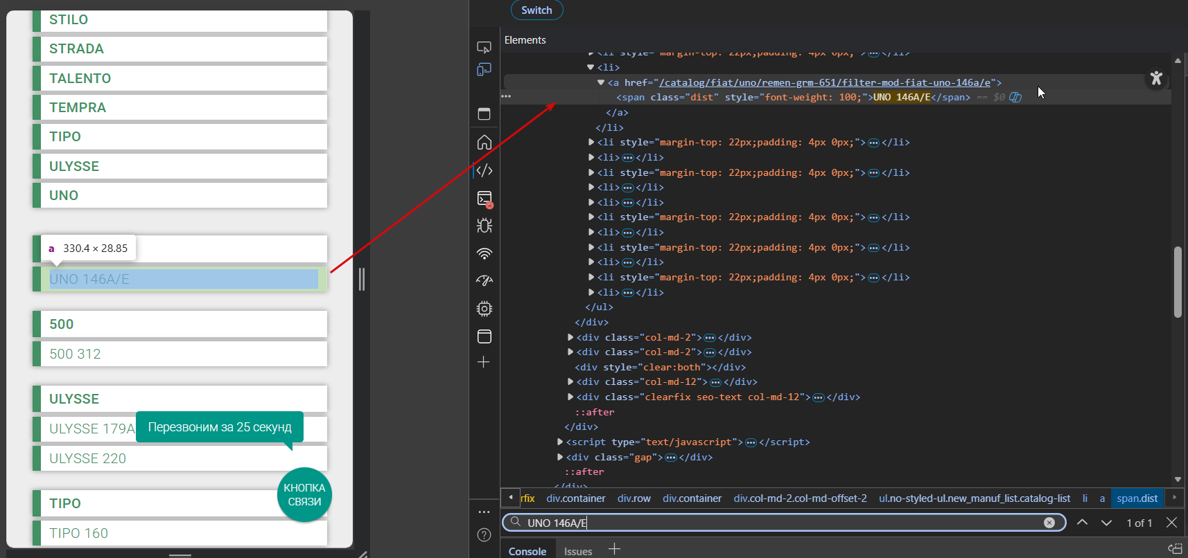Open the STILO model link
The height and width of the screenshot is (558, 1188).
click(180, 19)
